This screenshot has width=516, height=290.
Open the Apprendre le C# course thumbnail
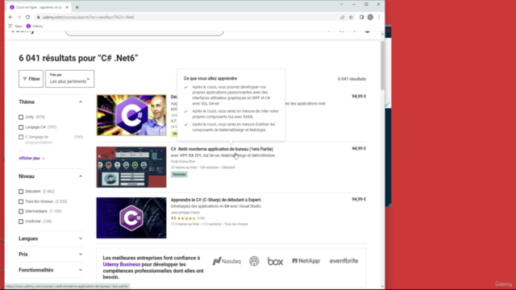coord(131,217)
